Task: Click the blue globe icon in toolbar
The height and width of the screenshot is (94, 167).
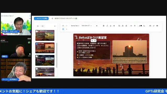Action: 63,29
